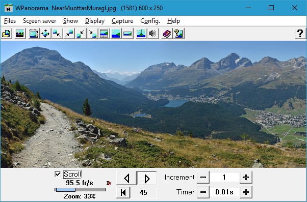This screenshot has width=307, height=202.
Task: Click the move image to bottom-right icon
Action: (92, 34)
